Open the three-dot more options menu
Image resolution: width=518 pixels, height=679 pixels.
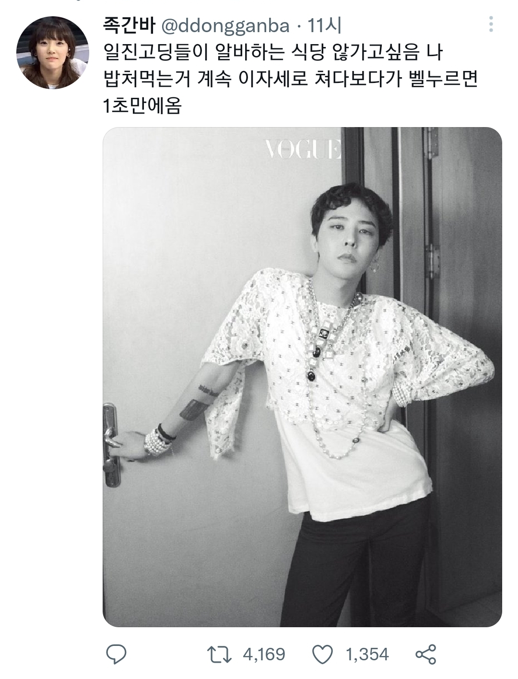pos(491,24)
